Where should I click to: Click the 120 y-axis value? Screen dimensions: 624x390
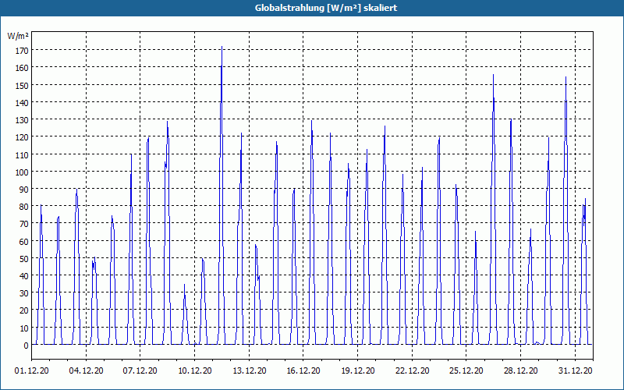click(x=22, y=137)
